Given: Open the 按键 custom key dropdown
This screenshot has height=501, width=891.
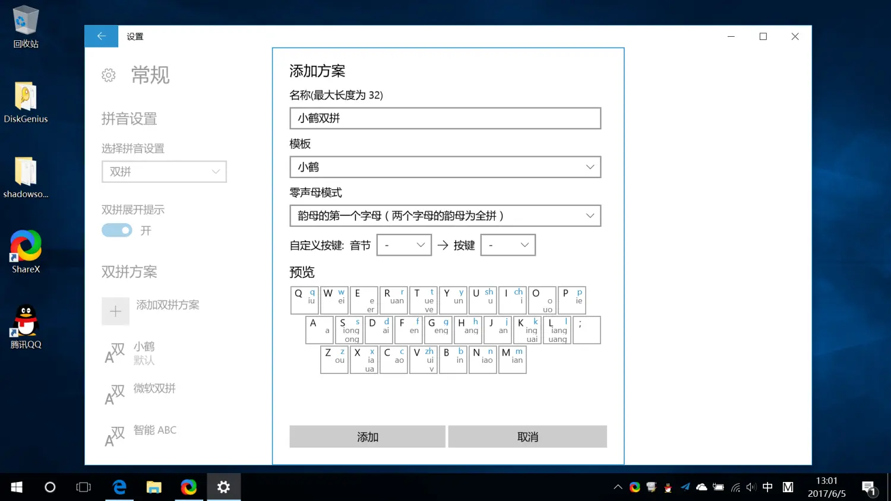Looking at the screenshot, I should coord(508,245).
